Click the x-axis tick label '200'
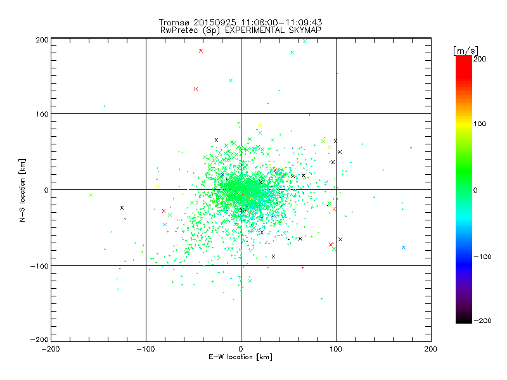Screen dimensions: 507x380 [431, 349]
